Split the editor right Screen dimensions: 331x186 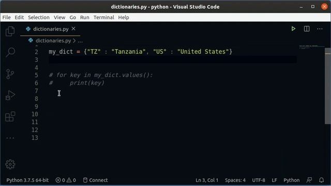coord(307,29)
